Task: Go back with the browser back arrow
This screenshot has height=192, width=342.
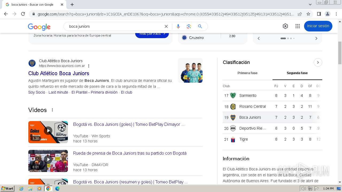Action: coord(6,14)
